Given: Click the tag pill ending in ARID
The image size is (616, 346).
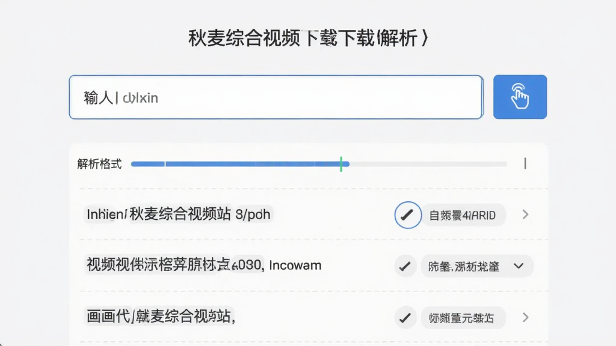Looking at the screenshot, I should 463,215.
